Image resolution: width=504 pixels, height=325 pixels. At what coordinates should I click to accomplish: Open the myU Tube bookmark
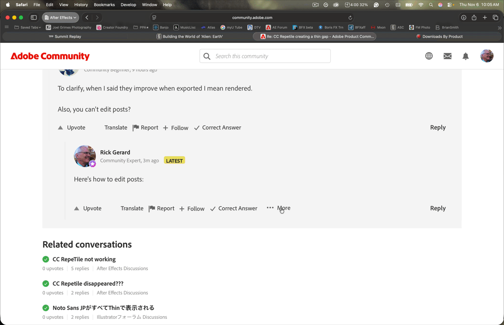231,27
